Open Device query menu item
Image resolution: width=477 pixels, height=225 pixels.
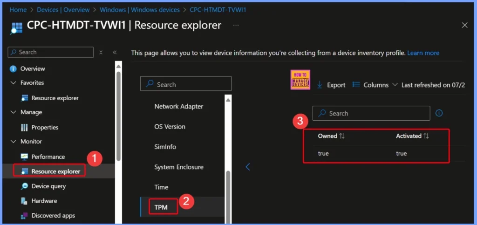pyautogui.click(x=48, y=186)
